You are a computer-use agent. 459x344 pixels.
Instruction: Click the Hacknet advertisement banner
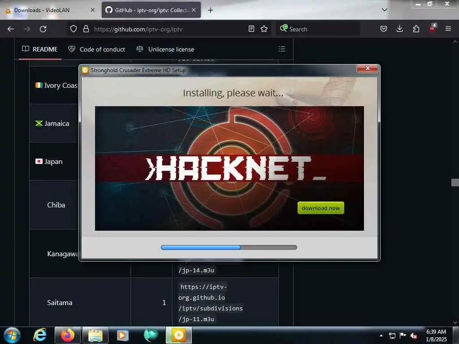[229, 168]
